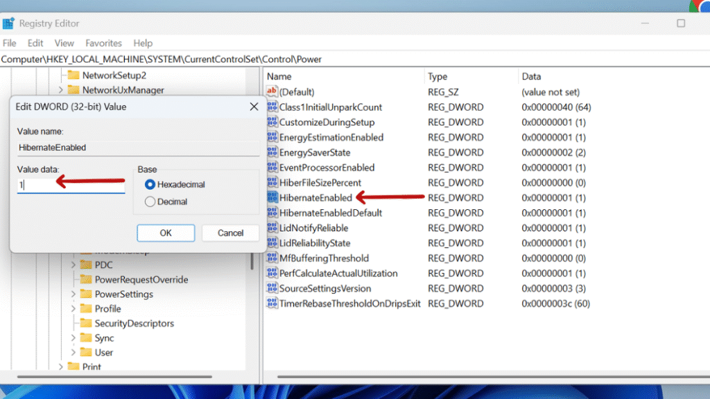Open the View menu
The height and width of the screenshot is (399, 710).
tap(64, 43)
